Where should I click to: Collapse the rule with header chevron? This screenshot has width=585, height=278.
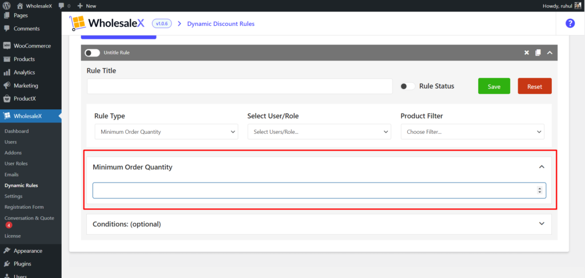click(x=550, y=53)
